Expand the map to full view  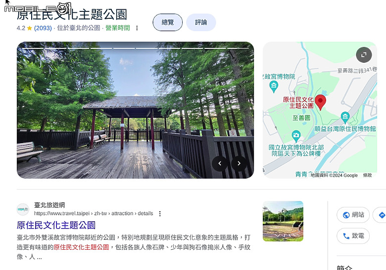(x=364, y=55)
